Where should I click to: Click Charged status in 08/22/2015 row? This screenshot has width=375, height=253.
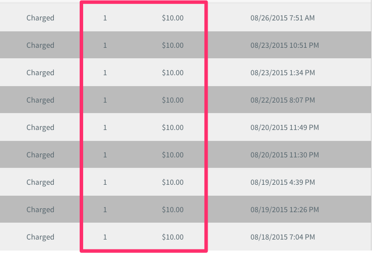click(x=40, y=100)
